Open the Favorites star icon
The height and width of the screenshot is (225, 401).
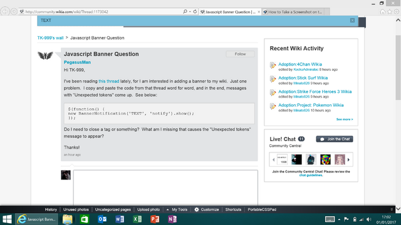tap(390, 12)
